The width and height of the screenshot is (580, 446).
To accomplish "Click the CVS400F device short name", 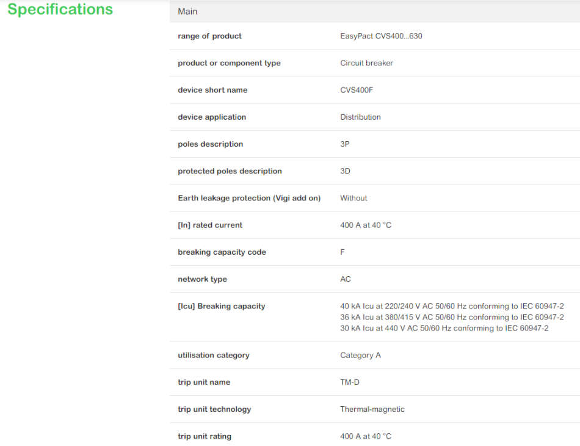I will pos(357,90).
